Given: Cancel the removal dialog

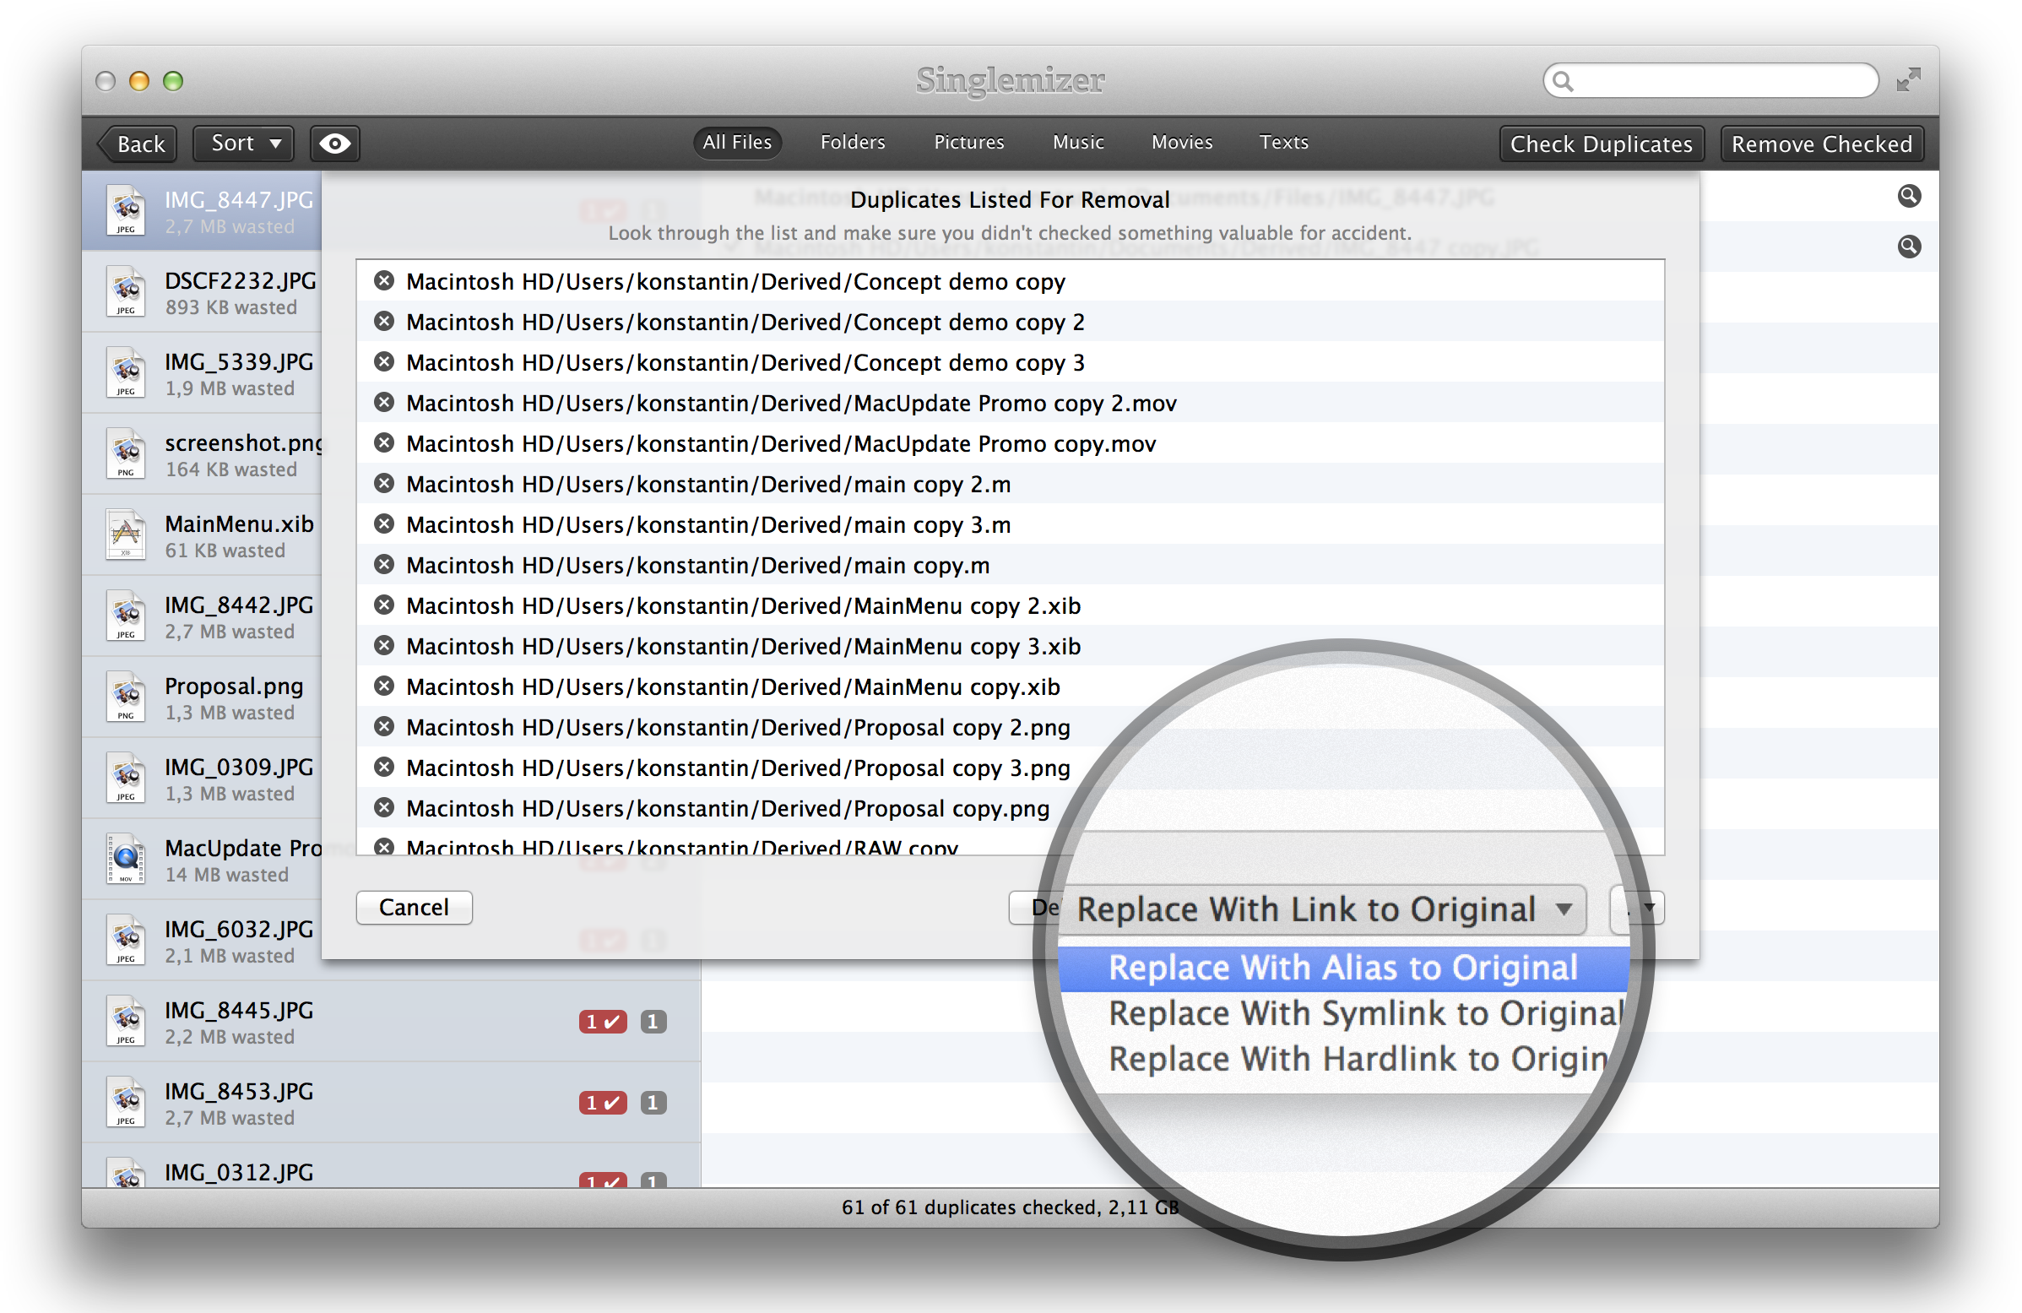Looking at the screenshot, I should pyautogui.click(x=414, y=907).
